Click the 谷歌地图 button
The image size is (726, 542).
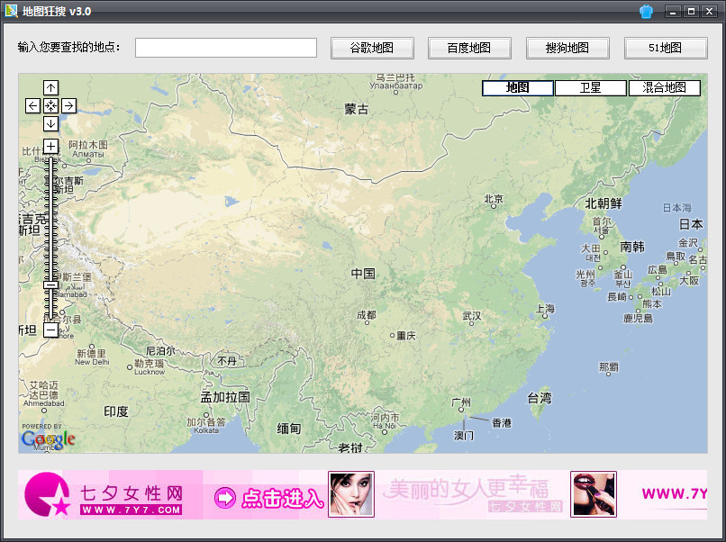[x=372, y=48]
